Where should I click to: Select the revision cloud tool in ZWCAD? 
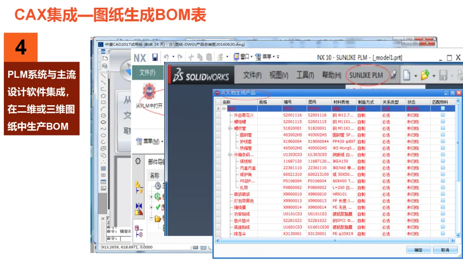[x=103, y=122]
